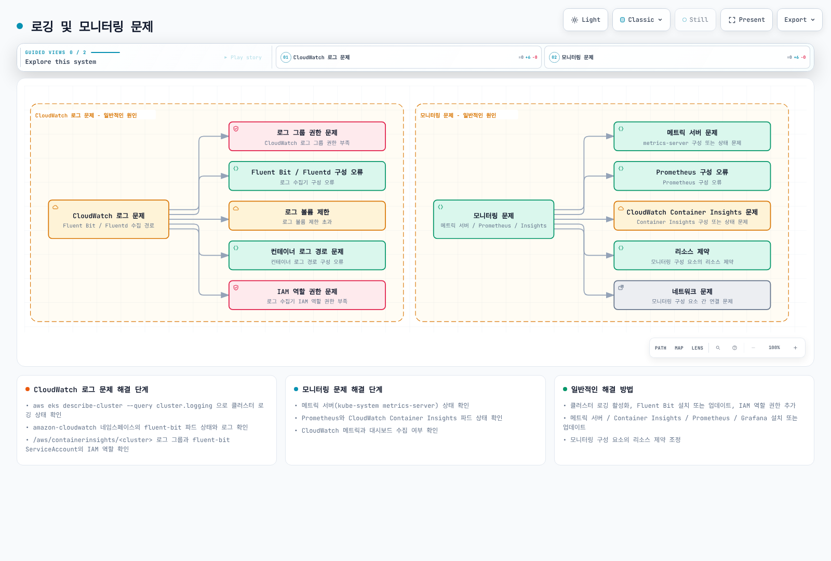The width and height of the screenshot is (831, 561).
Task: Click group label 모니터링 문제 - 일반적인 원인
Action: 458,115
